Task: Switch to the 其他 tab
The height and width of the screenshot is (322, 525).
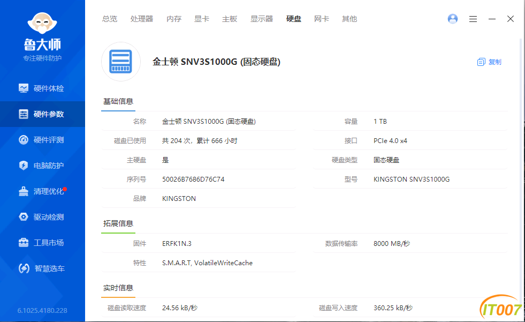Action: (349, 19)
